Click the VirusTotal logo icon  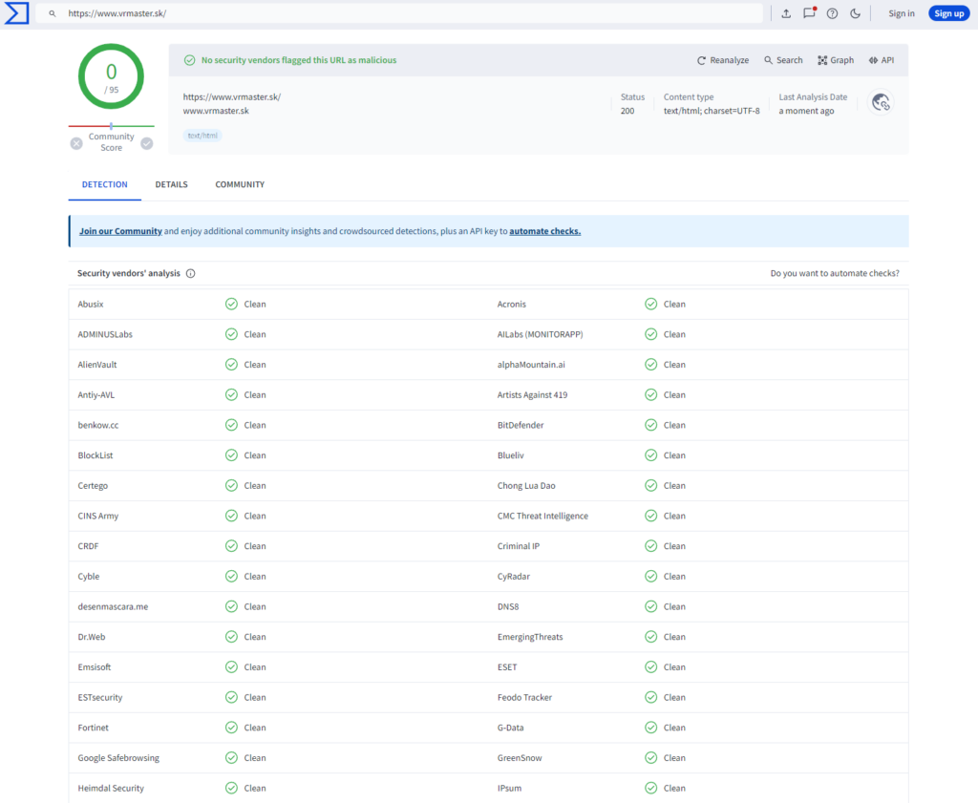coord(16,13)
